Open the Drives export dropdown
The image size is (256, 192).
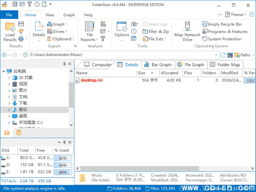[x=57, y=32]
